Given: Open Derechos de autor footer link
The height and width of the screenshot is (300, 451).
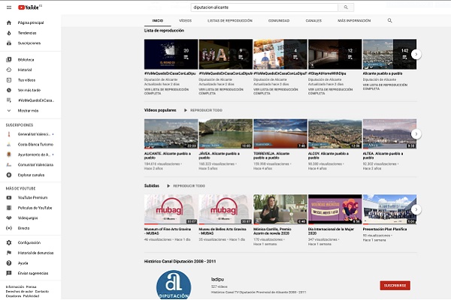Looking at the screenshot, I should 20,292.
